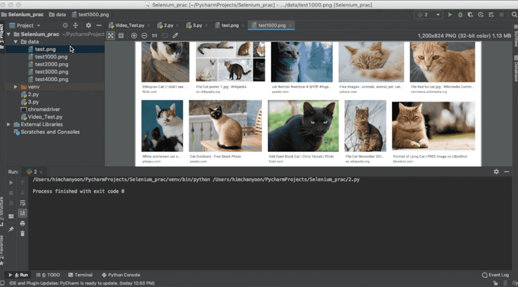Image resolution: width=518 pixels, height=287 pixels.
Task: Pin the Run tab
Action: [x=11, y=229]
